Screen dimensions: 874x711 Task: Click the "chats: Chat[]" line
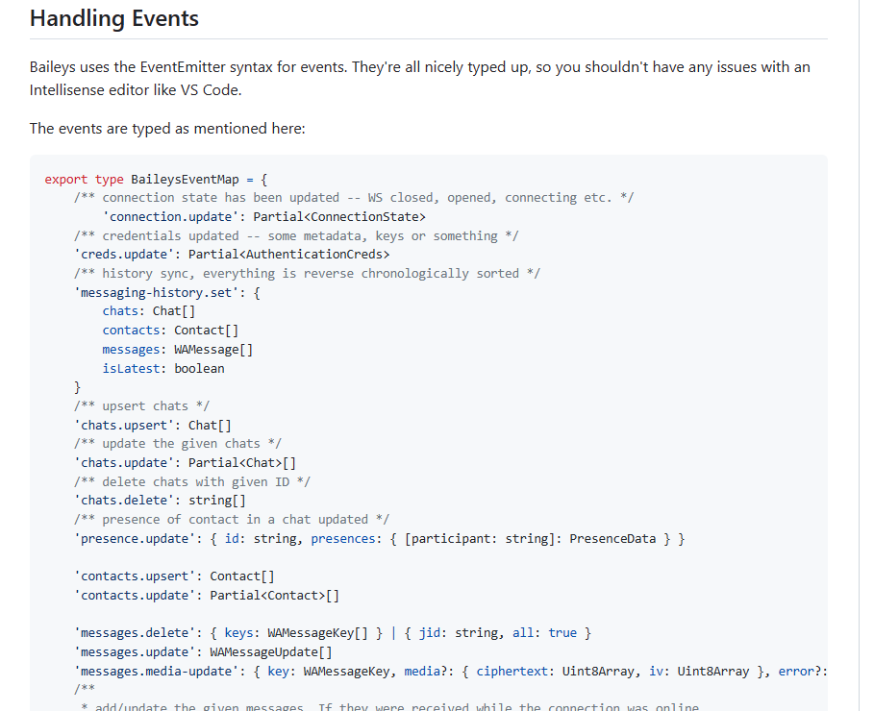149,311
